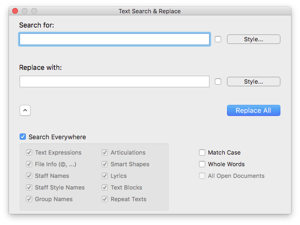
Task: Toggle the Smart Shapes checkbox
Action: (105, 164)
